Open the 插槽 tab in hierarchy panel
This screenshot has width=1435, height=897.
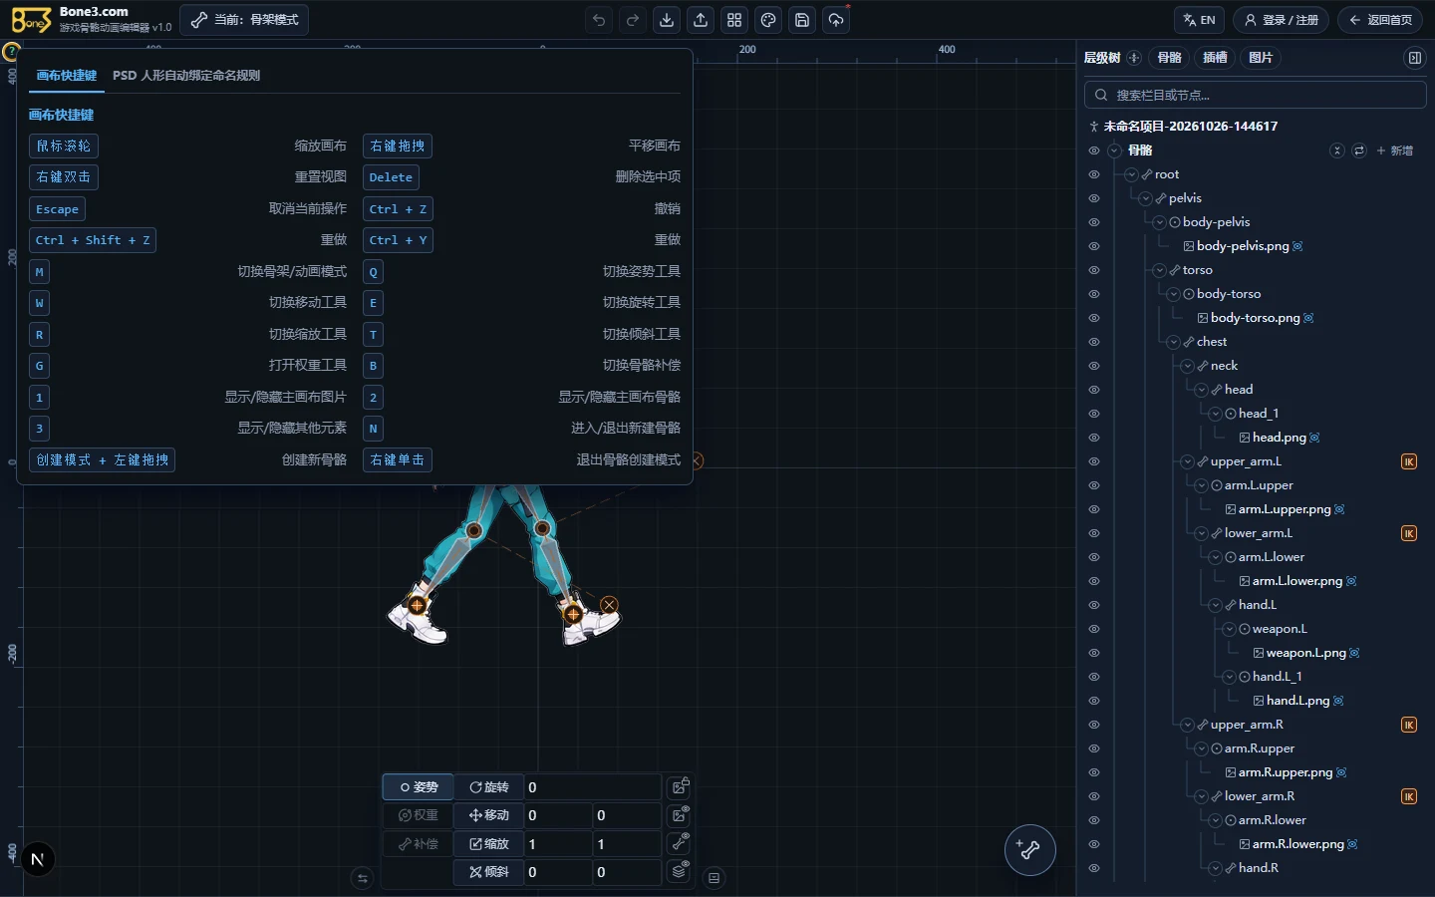pyautogui.click(x=1215, y=58)
